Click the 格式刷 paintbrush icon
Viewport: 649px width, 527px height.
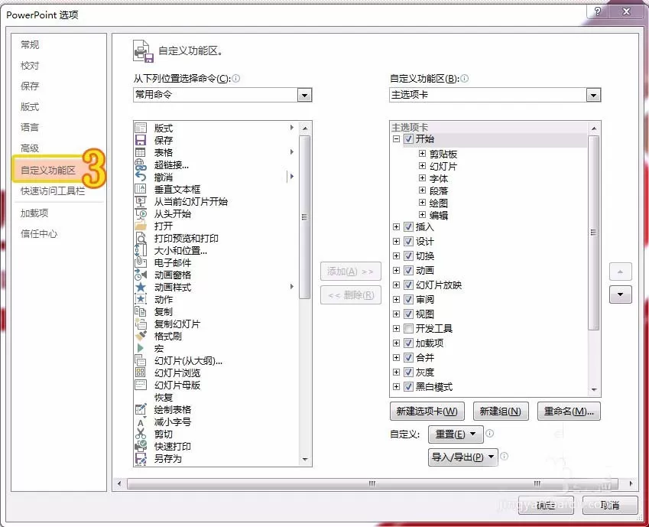(x=141, y=336)
